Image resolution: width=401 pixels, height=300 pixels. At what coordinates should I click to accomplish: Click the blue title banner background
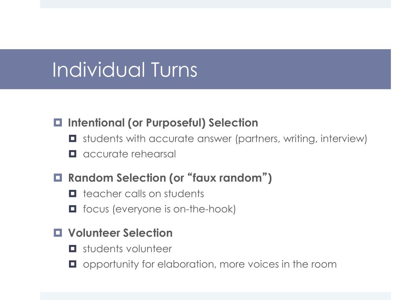294,69
